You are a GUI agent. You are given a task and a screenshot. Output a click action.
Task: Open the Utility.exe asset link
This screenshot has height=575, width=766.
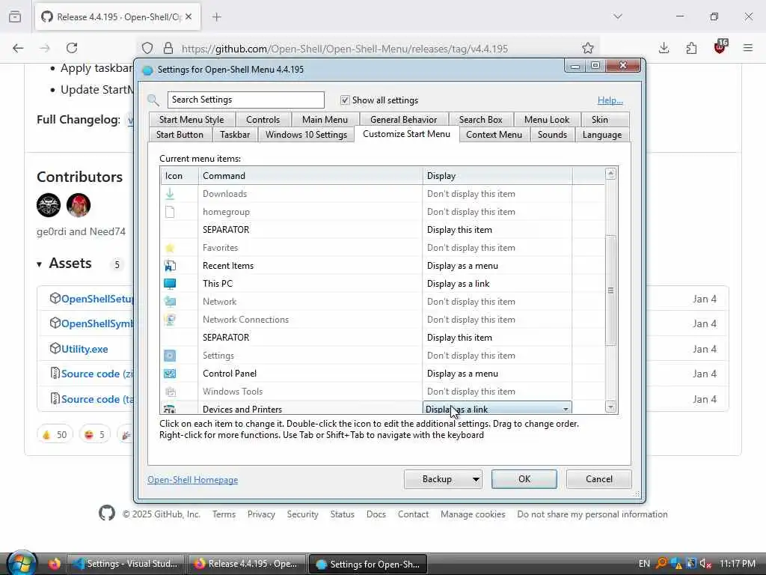point(85,349)
